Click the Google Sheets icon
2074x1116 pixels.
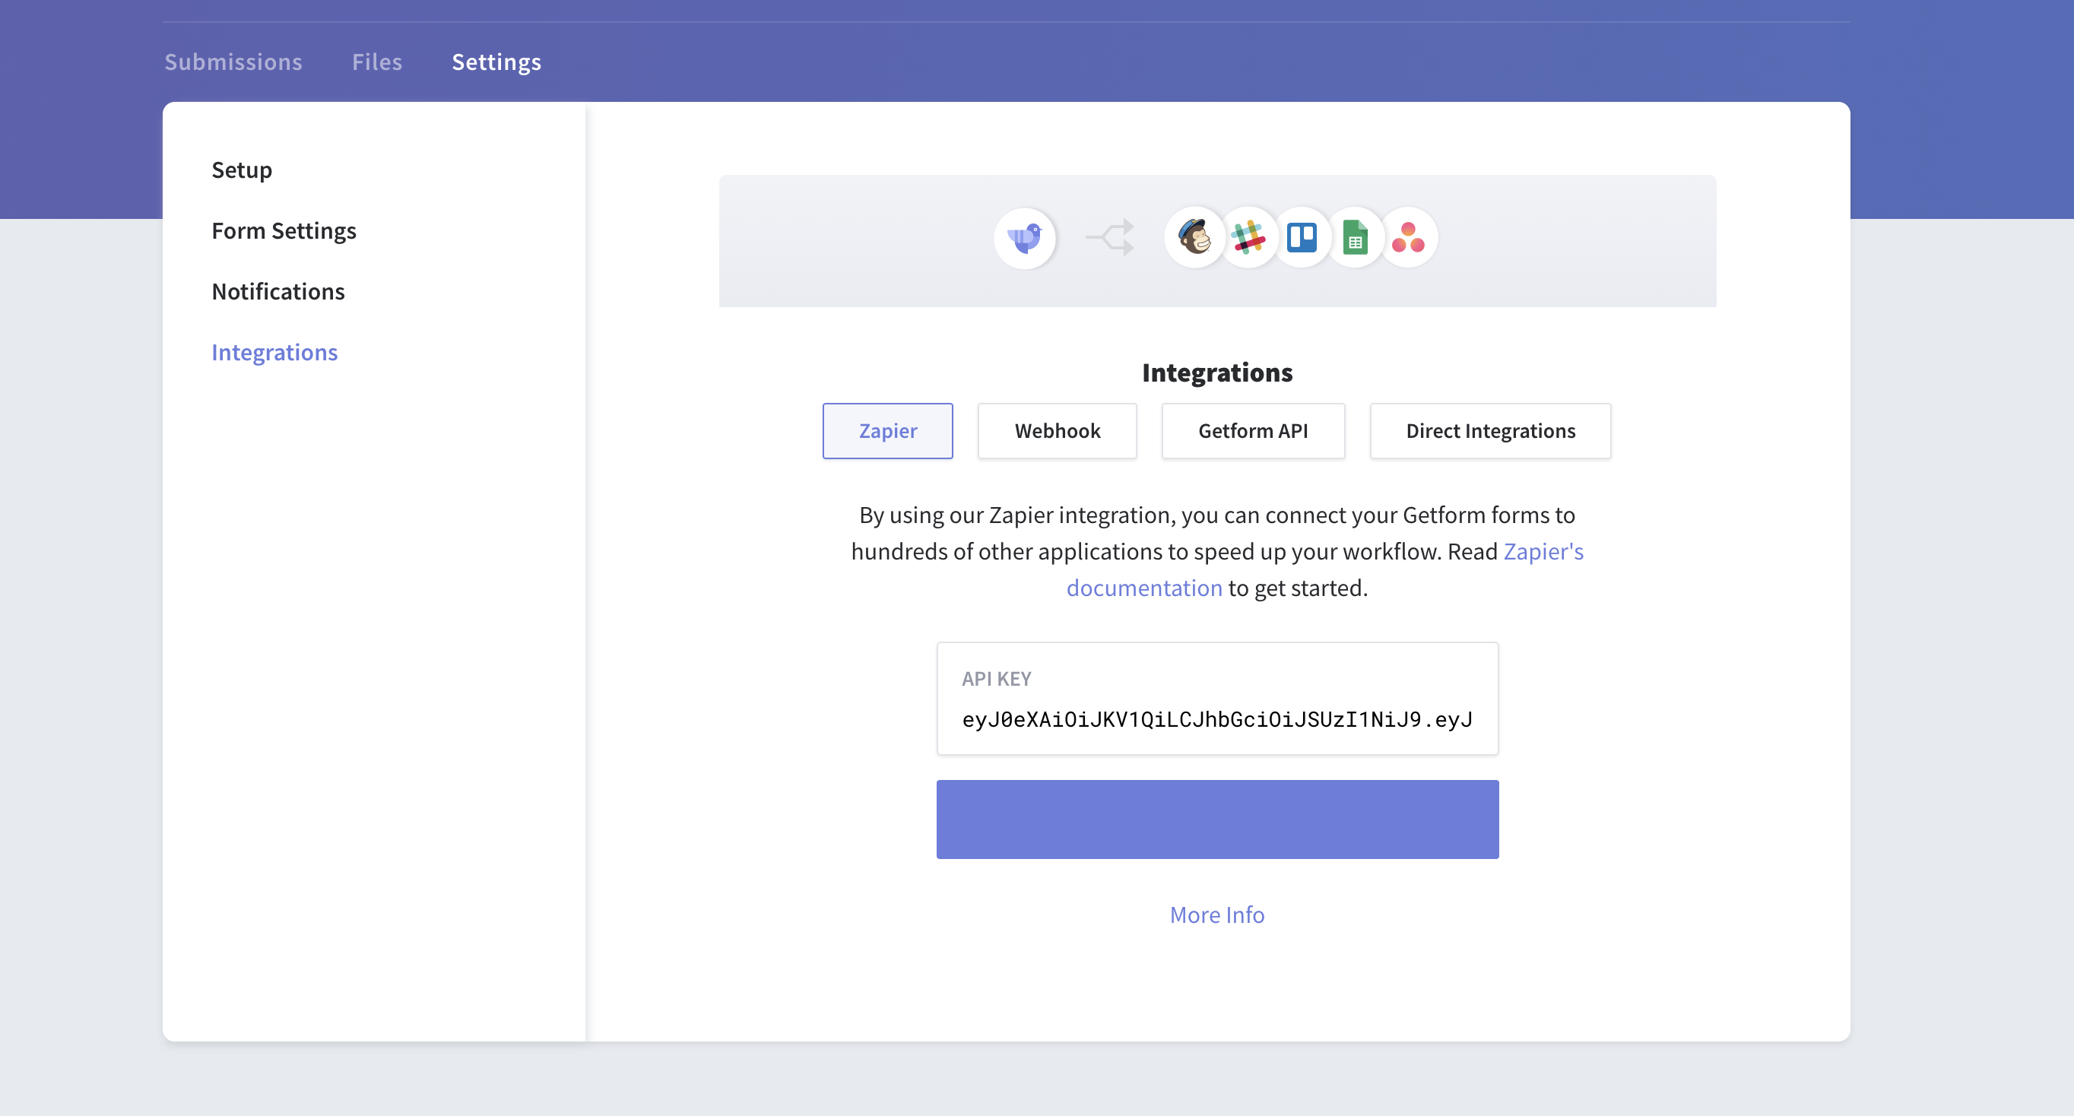point(1355,239)
